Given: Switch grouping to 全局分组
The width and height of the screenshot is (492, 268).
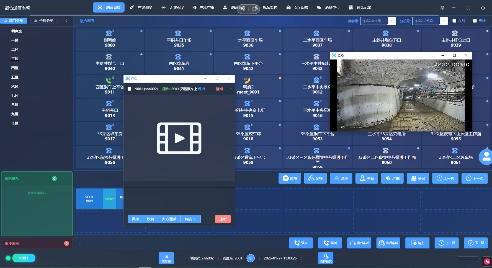Looking at the screenshot, I should tap(44, 21).
